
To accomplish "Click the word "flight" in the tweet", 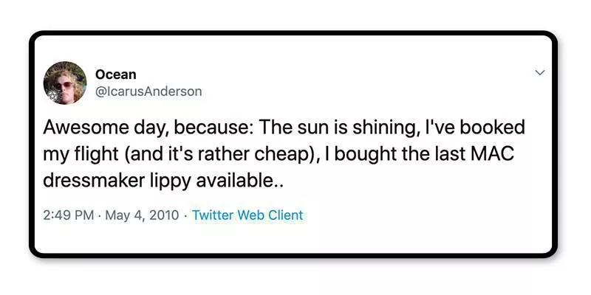I will 106,155.
